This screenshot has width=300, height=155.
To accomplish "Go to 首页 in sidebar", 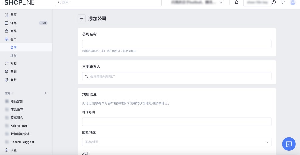I will [14, 15].
